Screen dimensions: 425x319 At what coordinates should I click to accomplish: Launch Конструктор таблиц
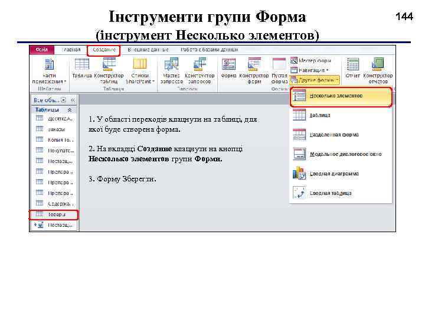(x=109, y=71)
